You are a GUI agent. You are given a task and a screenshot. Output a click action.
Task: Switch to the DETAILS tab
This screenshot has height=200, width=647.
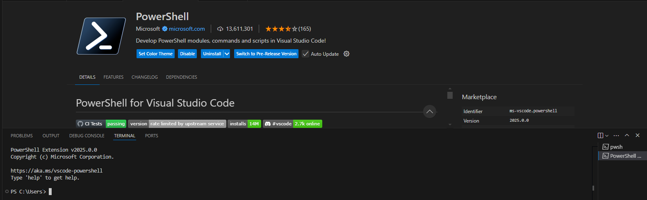click(87, 77)
